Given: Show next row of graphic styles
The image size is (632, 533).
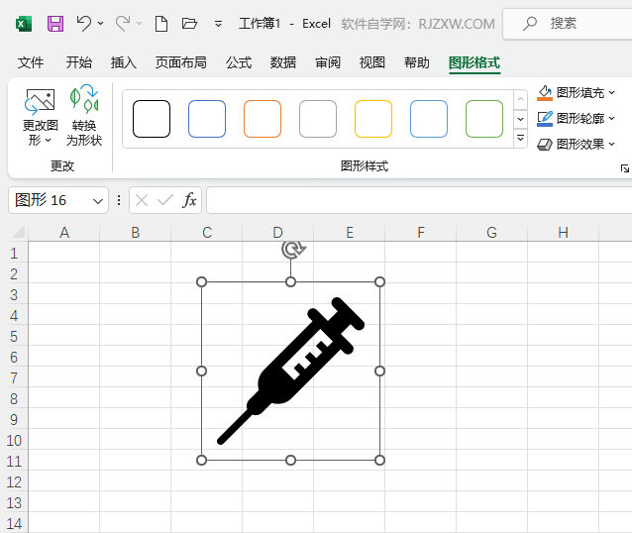Looking at the screenshot, I should click(520, 119).
